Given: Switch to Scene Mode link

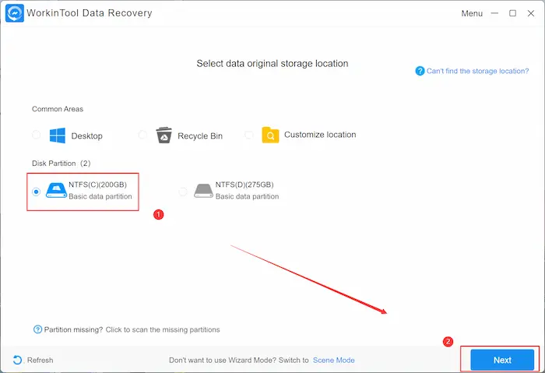Looking at the screenshot, I should click(334, 361).
